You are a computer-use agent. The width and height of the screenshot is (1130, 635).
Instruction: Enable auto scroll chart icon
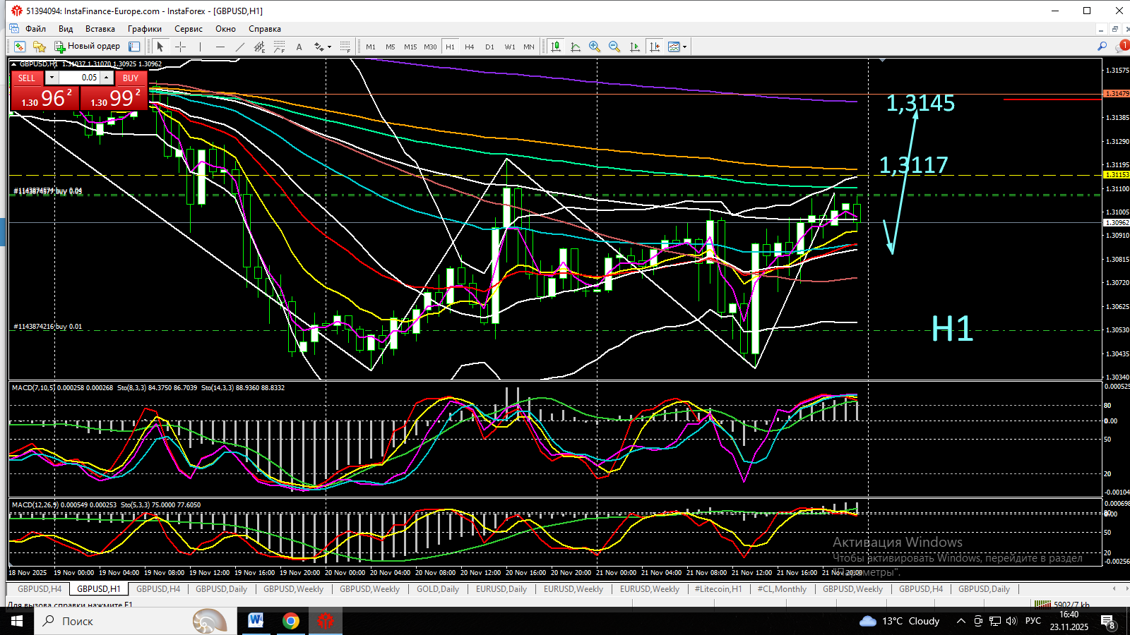[634, 47]
